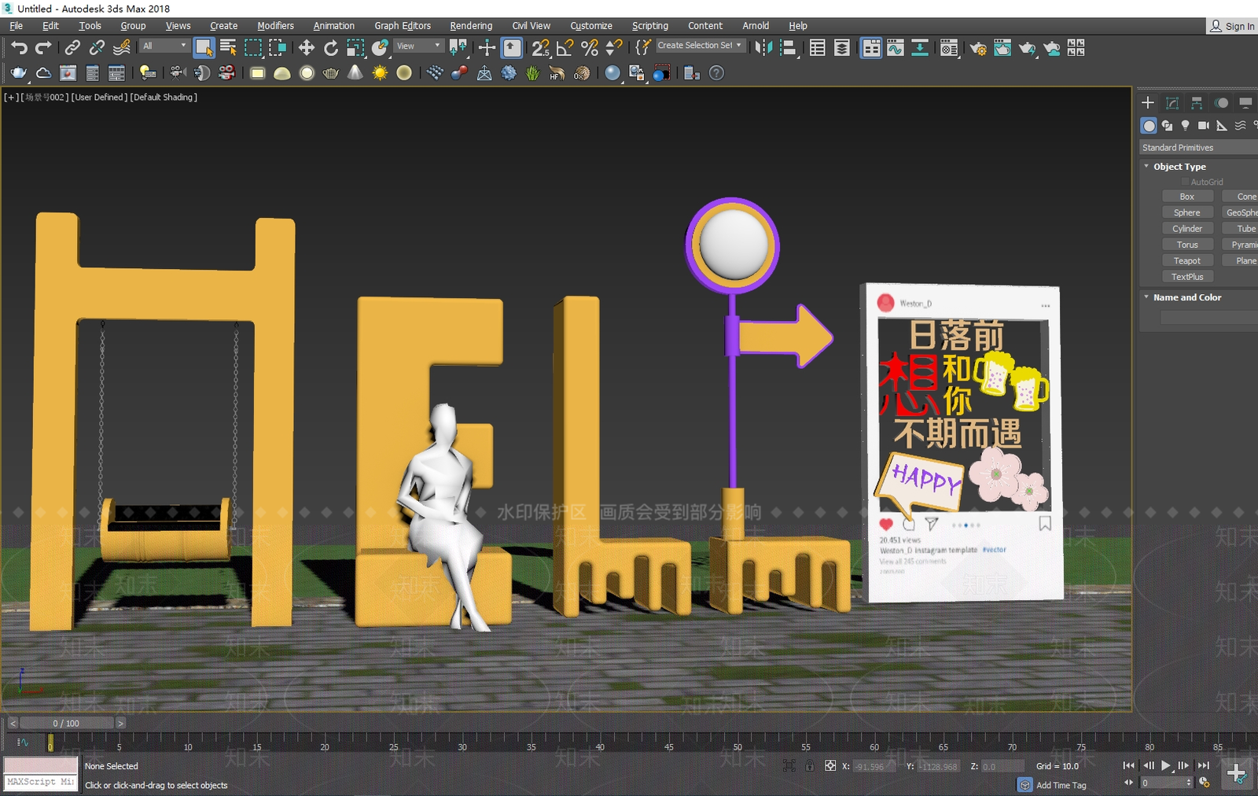Choose the Select and Rotate tool

331,48
